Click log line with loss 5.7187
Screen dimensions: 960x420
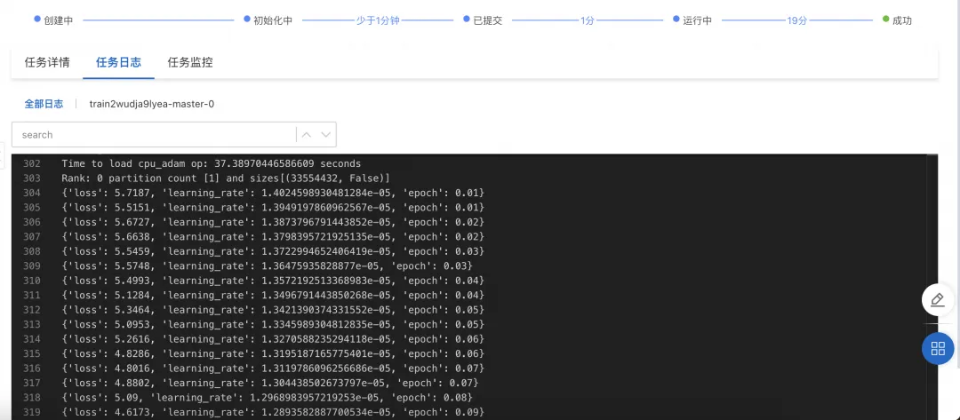[273, 194]
